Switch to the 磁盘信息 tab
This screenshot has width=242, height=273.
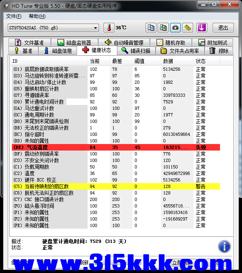click(58, 51)
